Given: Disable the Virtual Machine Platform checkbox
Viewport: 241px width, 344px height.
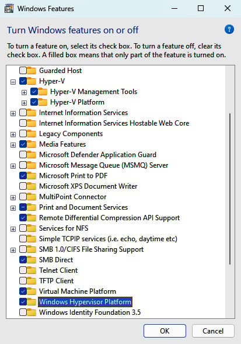Looking at the screenshot, I should [x=23, y=291].
